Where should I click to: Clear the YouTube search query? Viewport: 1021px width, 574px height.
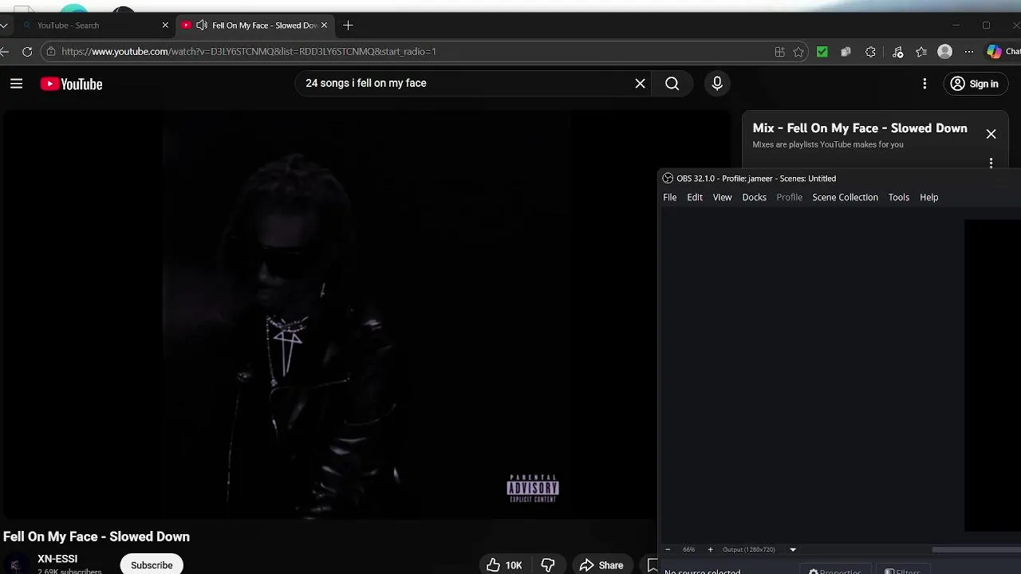640,83
